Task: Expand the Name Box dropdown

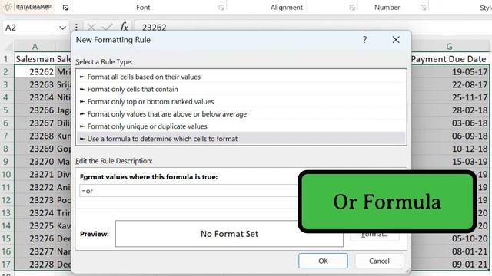Action: coord(62,28)
